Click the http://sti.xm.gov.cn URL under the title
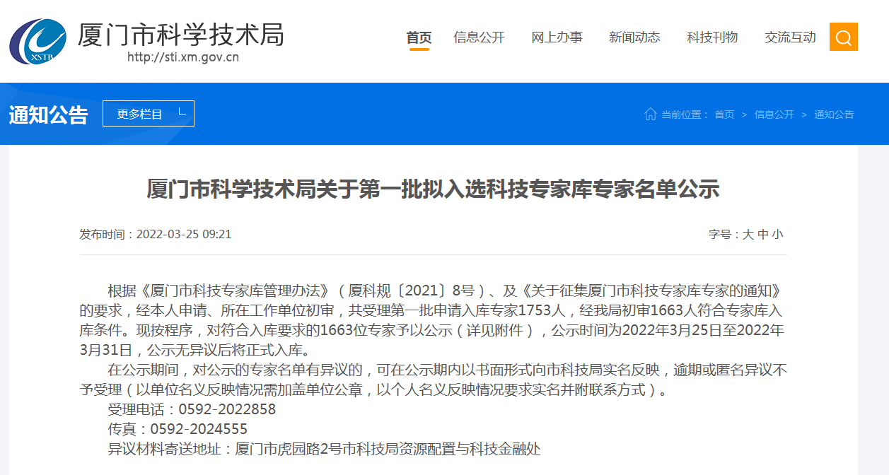Screen dimensions: 889x475 (183, 57)
